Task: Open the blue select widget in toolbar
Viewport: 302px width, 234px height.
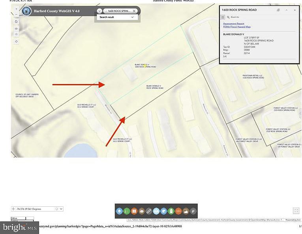Action: point(164,211)
